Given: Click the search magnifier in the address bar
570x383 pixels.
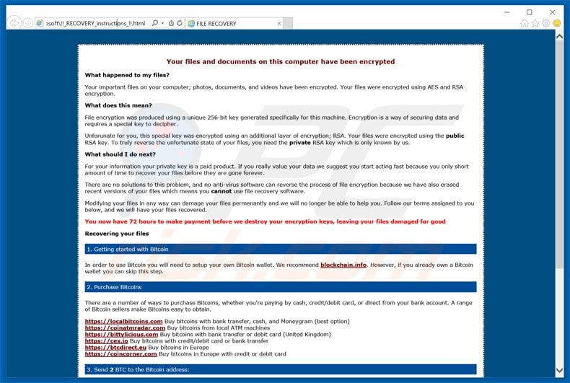Looking at the screenshot, I should [155, 23].
